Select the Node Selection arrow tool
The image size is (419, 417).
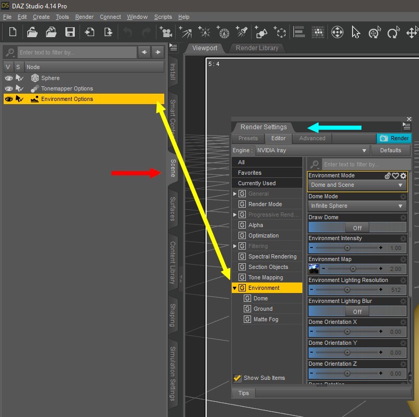pos(356,32)
